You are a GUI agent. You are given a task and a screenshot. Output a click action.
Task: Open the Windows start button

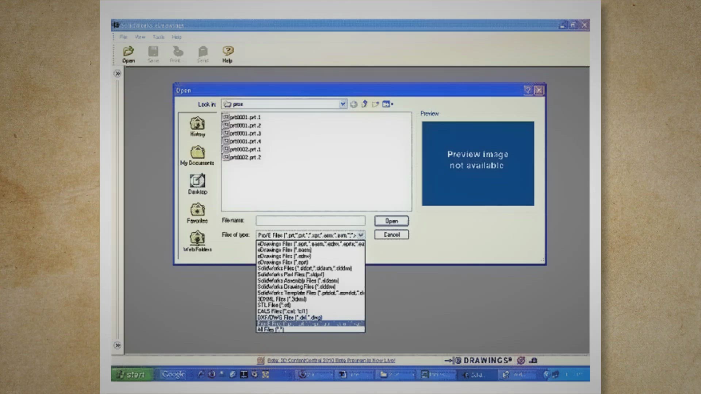pyautogui.click(x=131, y=375)
